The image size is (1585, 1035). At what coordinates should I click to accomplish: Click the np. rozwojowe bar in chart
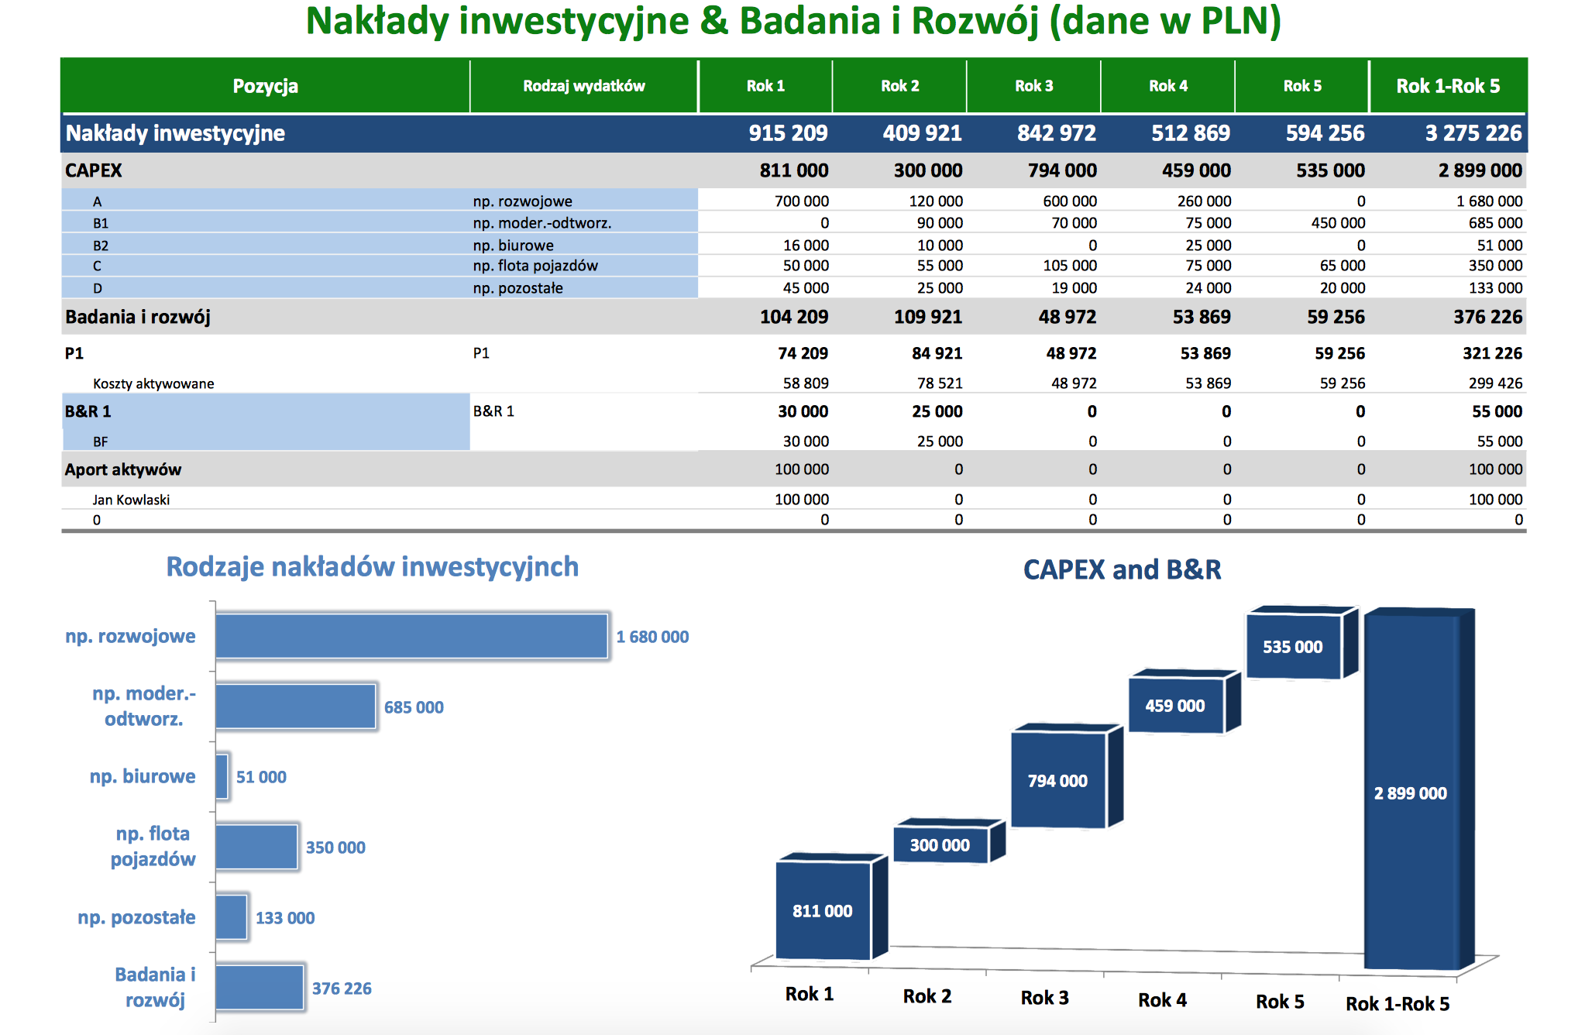point(411,636)
